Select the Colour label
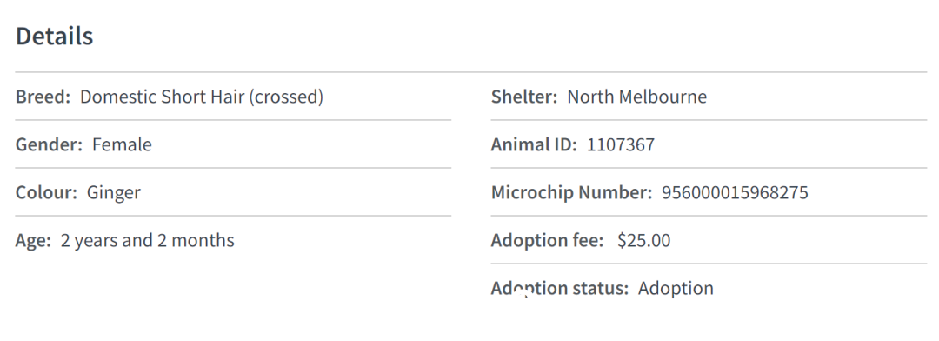The image size is (939, 341). pos(47,192)
